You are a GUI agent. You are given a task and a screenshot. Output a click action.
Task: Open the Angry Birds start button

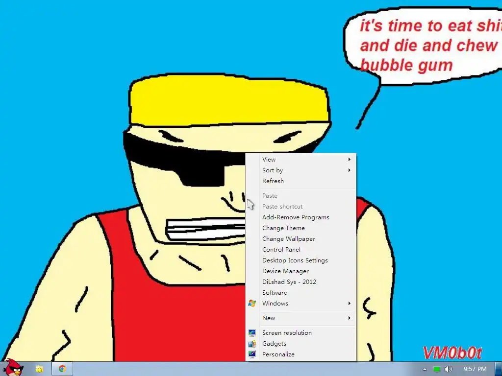click(x=13, y=368)
